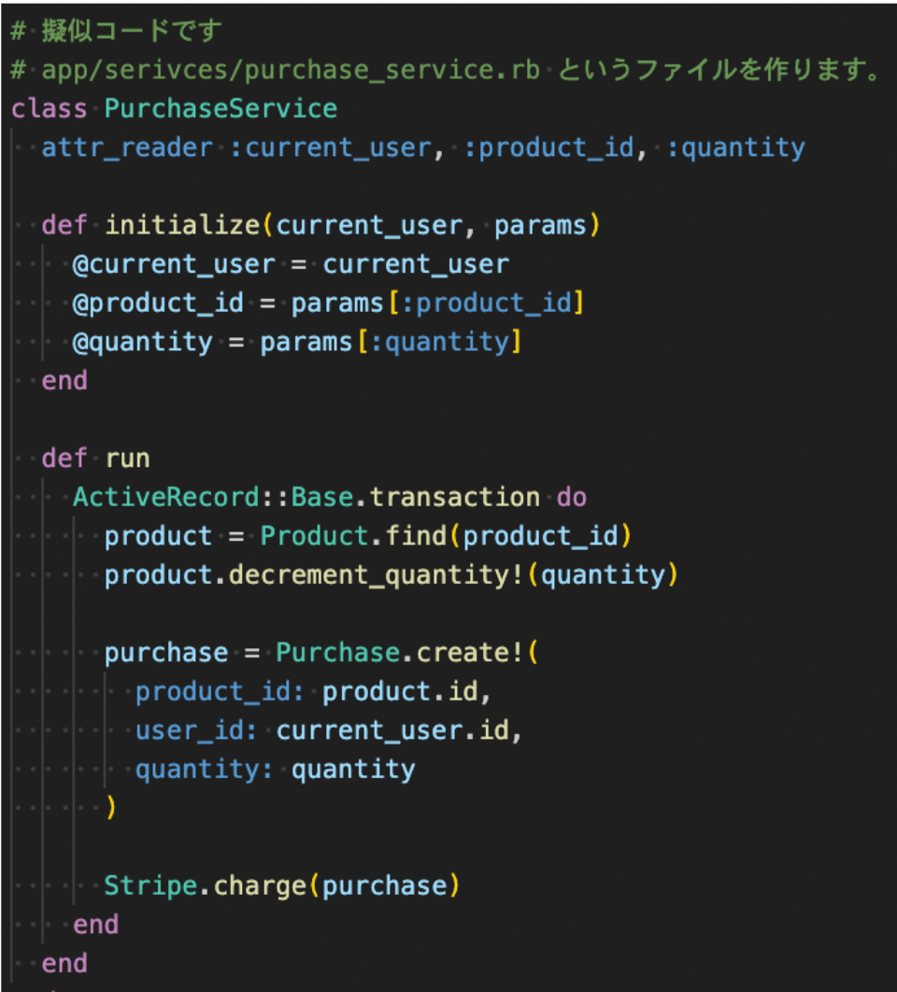Click 'Purchase' class in create! line
Screen dimensions: 897x992
[337, 653]
